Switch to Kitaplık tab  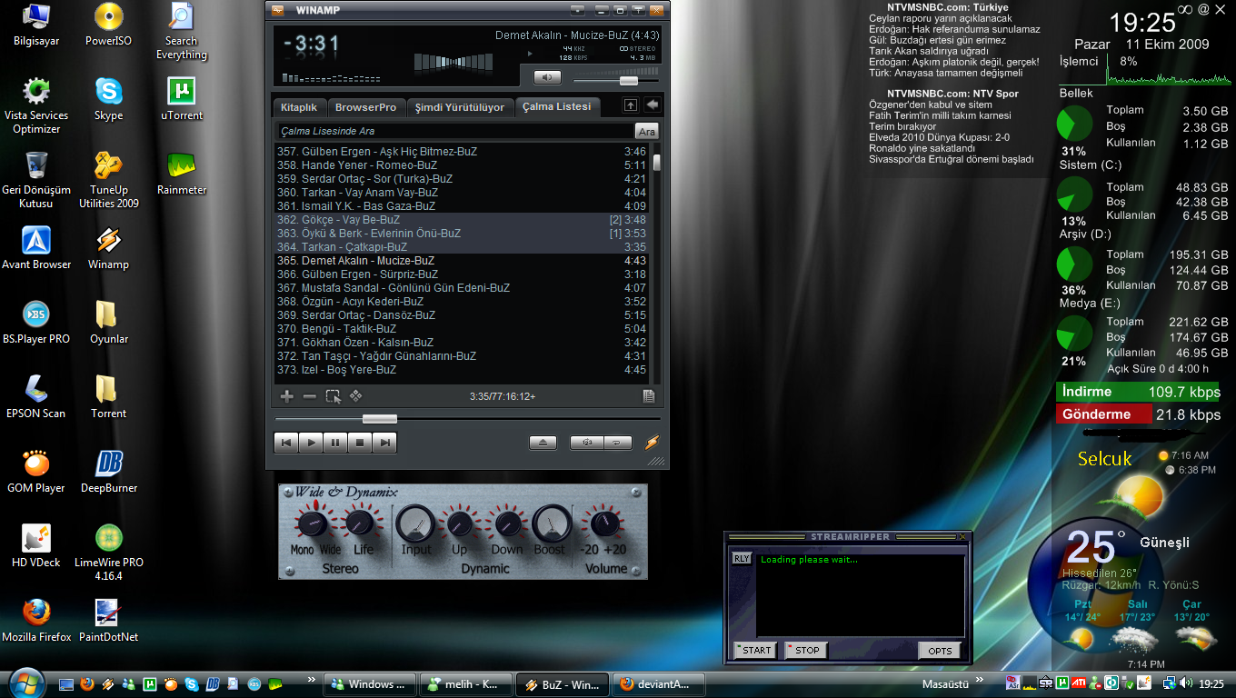click(299, 107)
